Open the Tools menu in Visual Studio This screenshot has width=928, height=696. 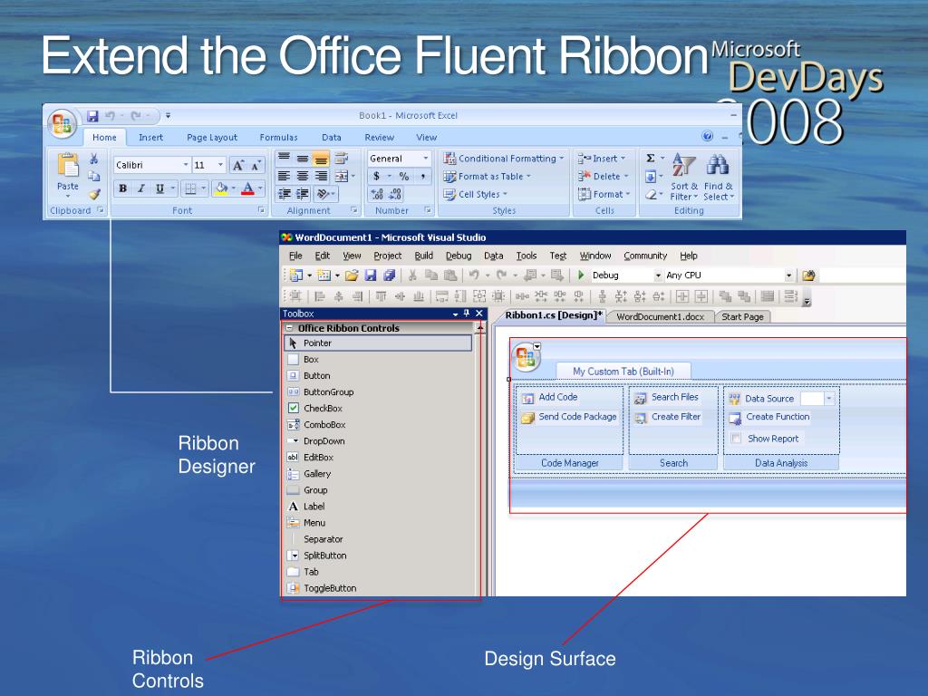click(527, 256)
